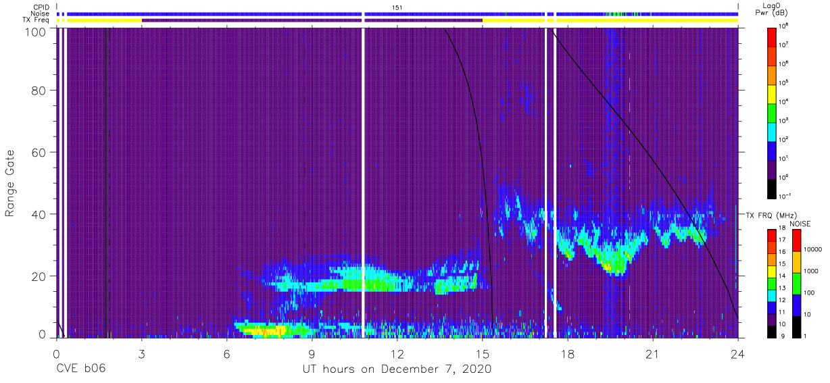Image resolution: width=830 pixels, height=383 pixels.
Task: Click the 'TX Freq' row label at top left
Action: point(36,20)
